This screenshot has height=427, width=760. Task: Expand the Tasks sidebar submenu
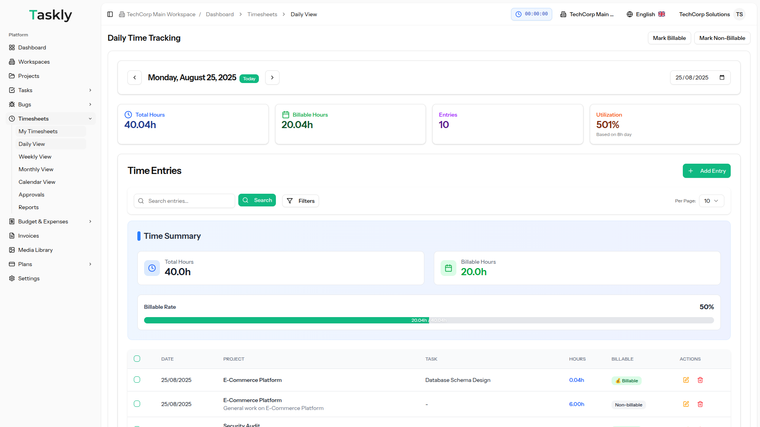[90, 90]
